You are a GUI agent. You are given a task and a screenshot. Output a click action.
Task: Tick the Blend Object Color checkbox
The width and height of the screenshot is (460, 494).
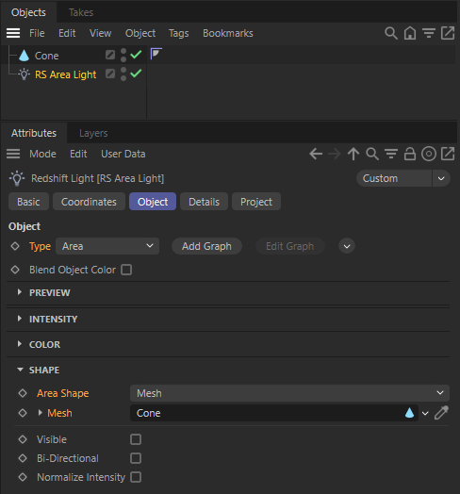click(126, 270)
